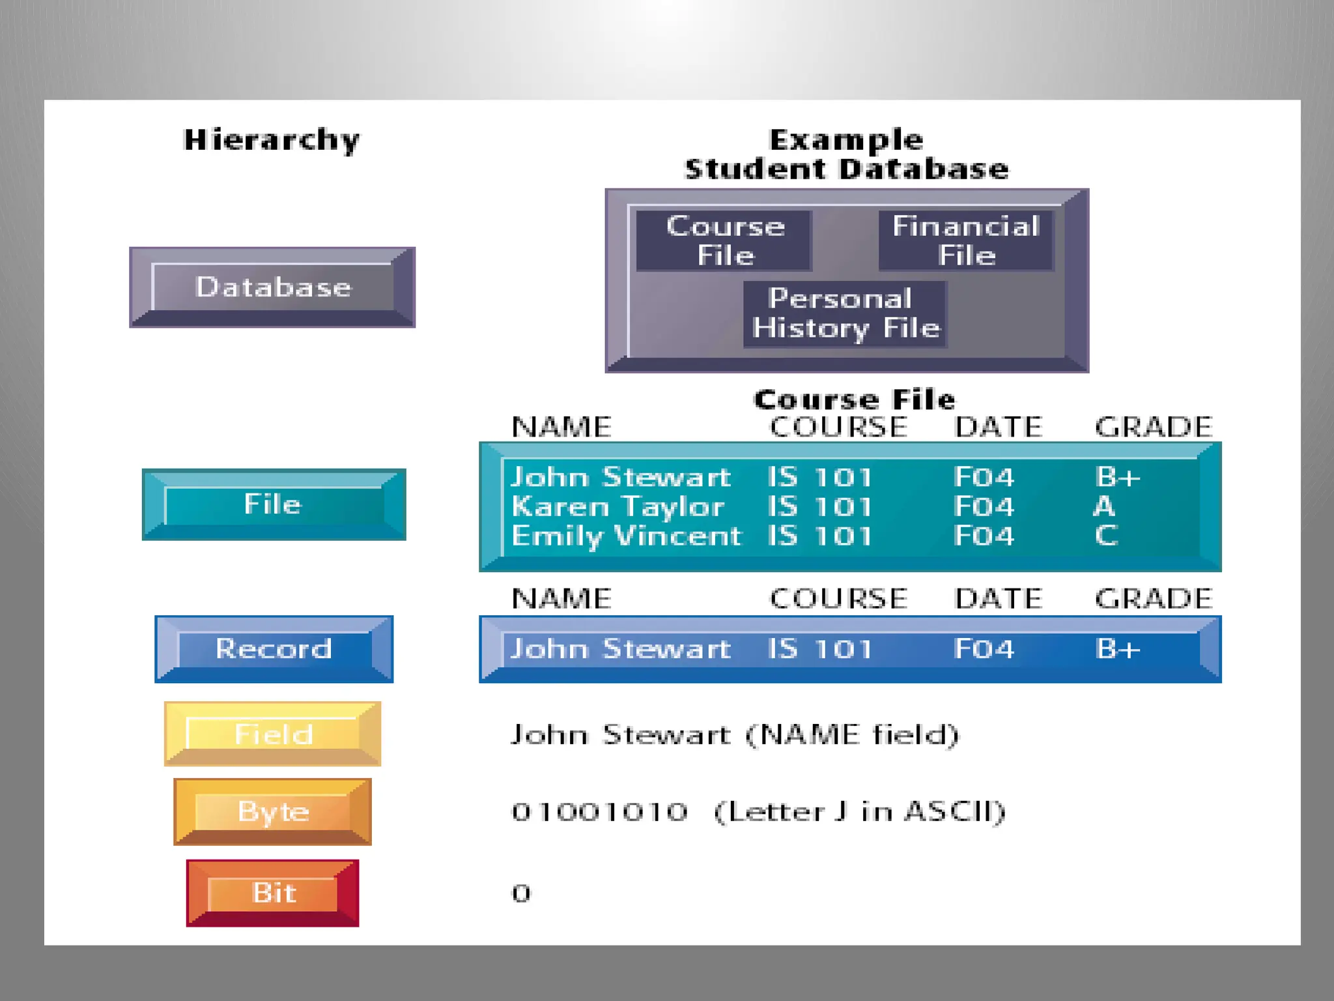Click the Example Student Database title
1334x1001 pixels.
coord(845,154)
